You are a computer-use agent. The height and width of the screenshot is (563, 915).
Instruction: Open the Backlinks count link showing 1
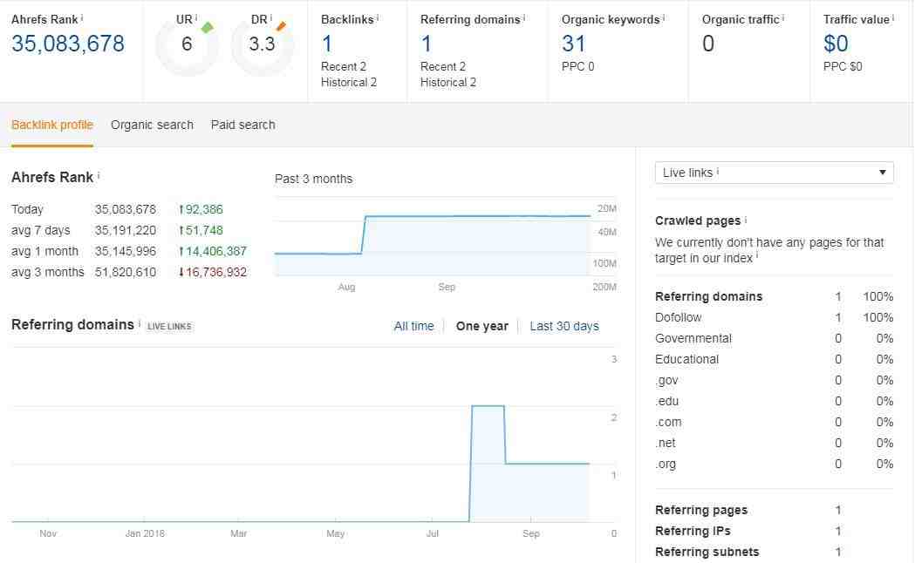click(x=327, y=44)
